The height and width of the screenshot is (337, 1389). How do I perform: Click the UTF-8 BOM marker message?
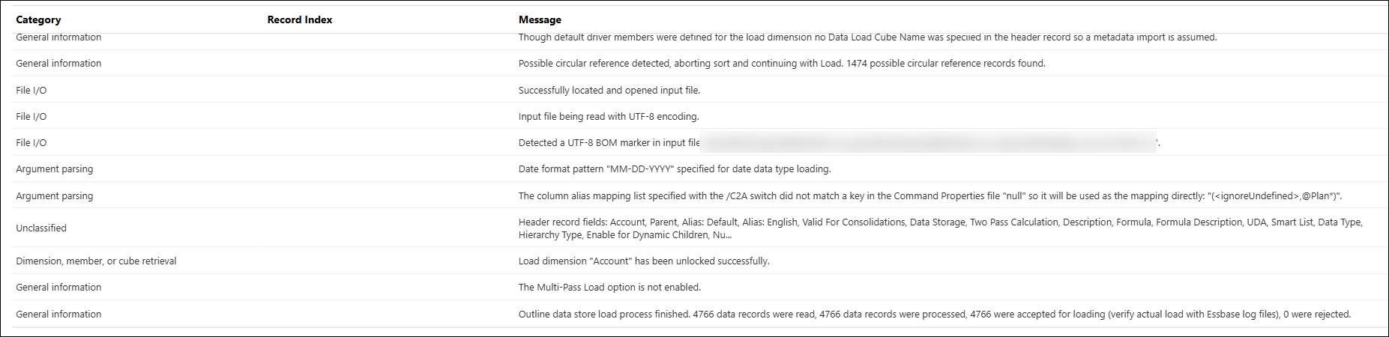839,142
